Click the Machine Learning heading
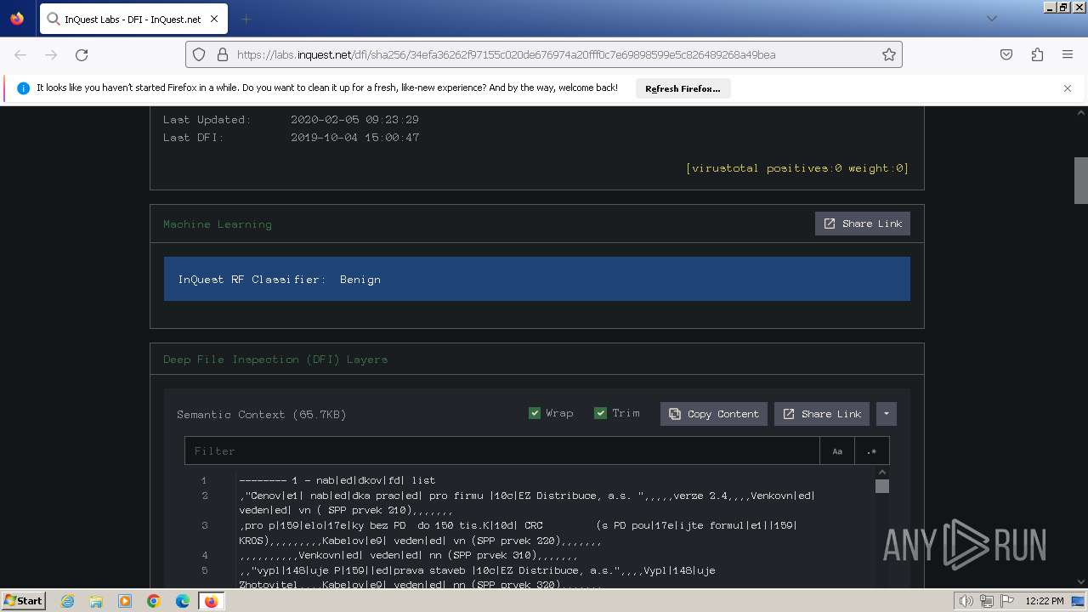 218,224
